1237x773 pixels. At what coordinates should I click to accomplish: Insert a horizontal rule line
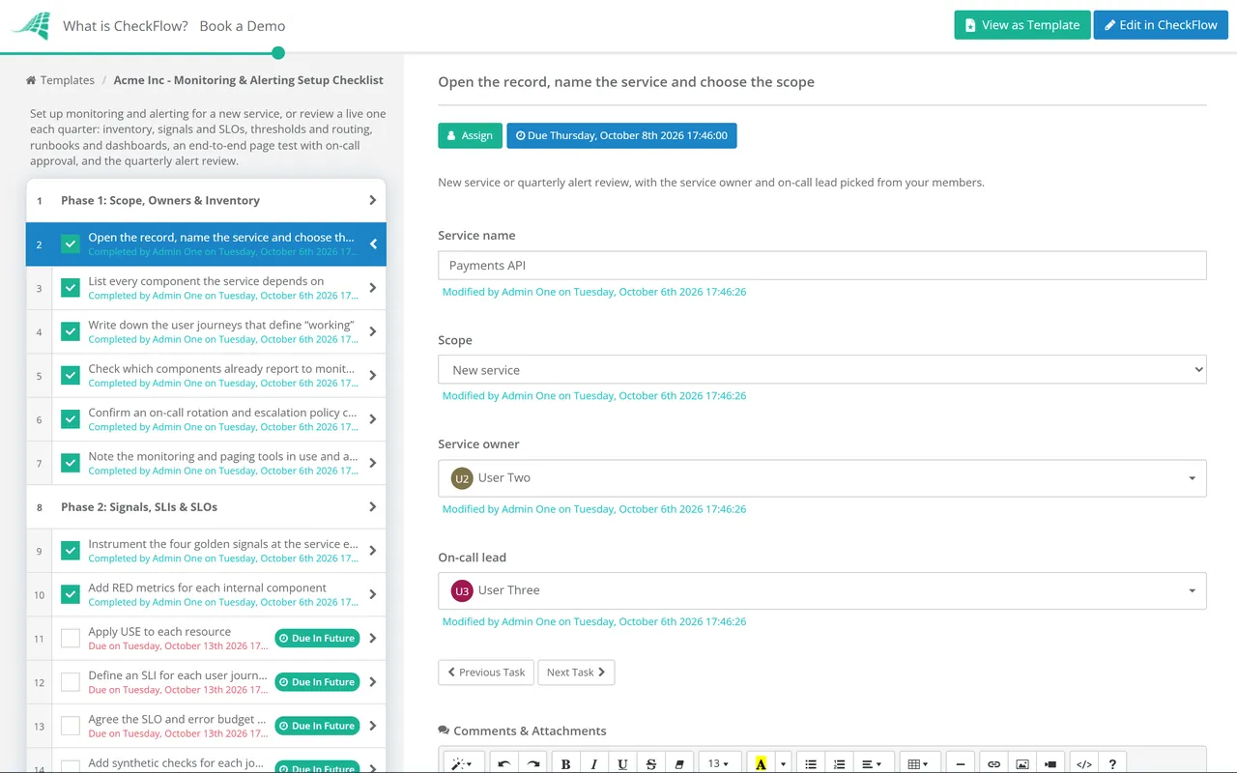[960, 763]
